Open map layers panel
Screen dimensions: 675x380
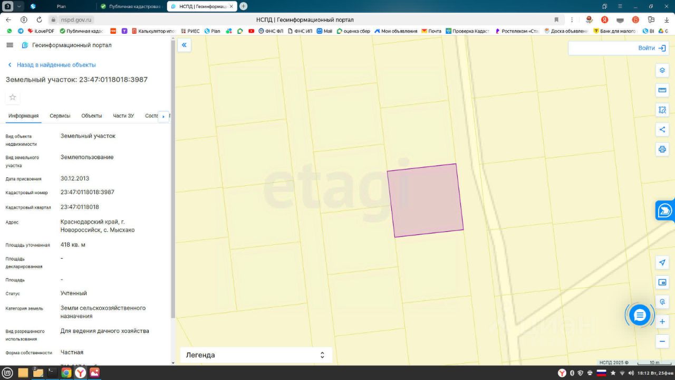pos(662,70)
